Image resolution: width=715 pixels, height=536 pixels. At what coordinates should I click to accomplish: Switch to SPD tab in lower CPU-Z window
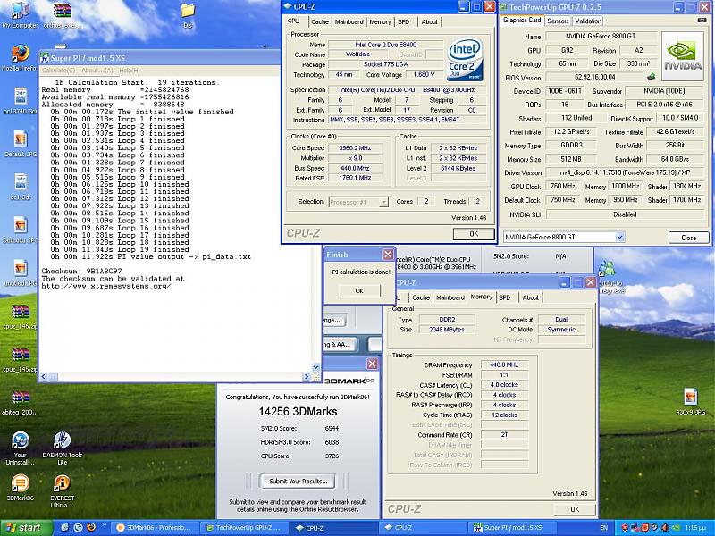tap(504, 297)
